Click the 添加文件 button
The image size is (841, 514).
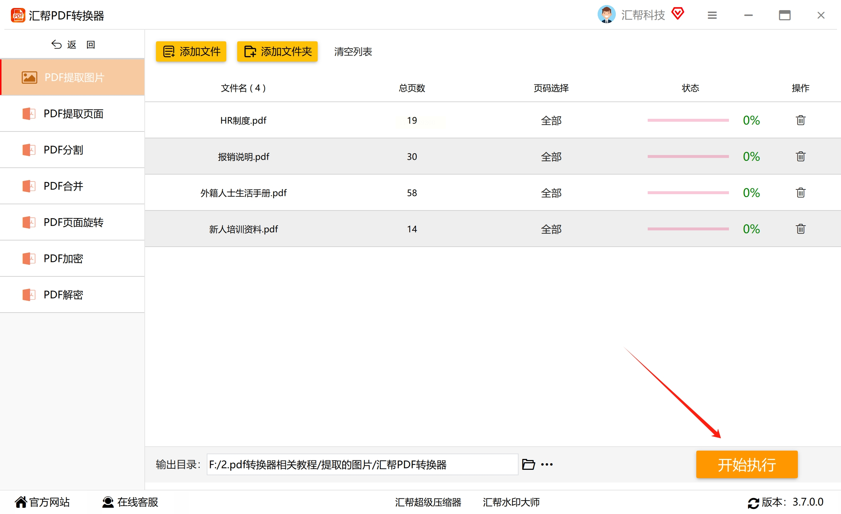[x=191, y=51]
